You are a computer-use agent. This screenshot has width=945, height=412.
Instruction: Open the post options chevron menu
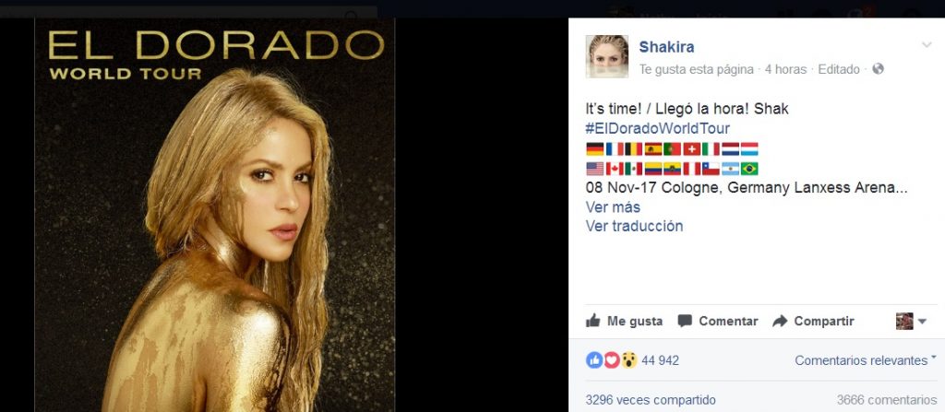point(927,44)
